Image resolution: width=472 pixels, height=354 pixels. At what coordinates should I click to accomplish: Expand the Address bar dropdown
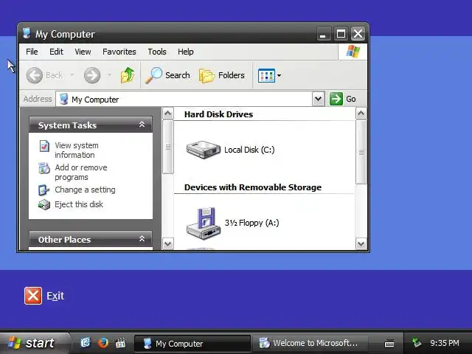point(318,99)
